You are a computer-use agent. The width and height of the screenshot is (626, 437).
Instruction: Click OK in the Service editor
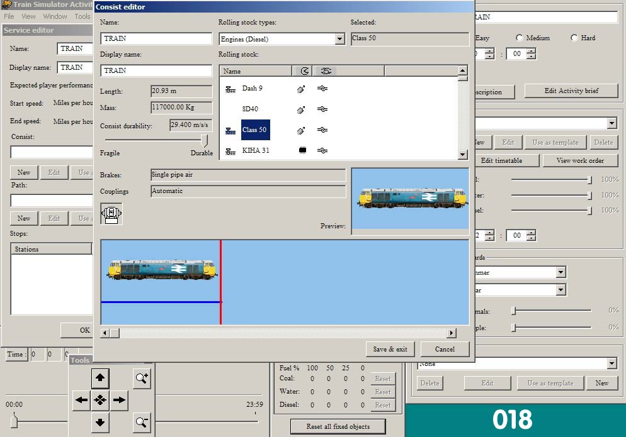pos(77,330)
